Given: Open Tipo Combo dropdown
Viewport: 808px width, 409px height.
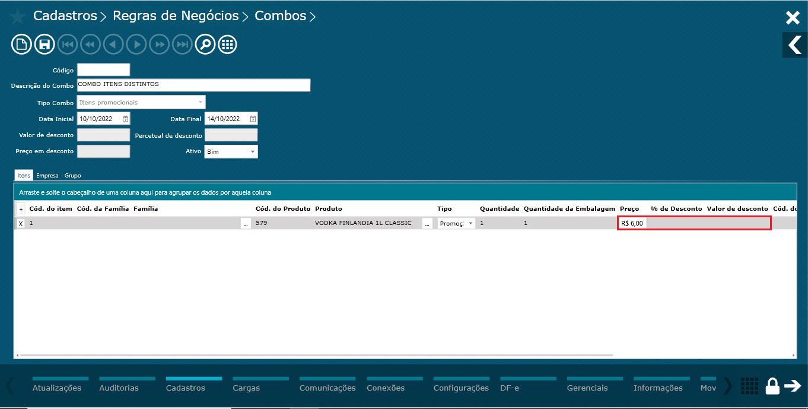Looking at the screenshot, I should click(x=141, y=103).
